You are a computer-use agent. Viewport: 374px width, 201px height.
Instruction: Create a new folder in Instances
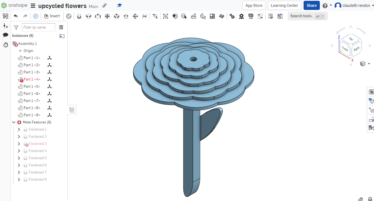62,36
